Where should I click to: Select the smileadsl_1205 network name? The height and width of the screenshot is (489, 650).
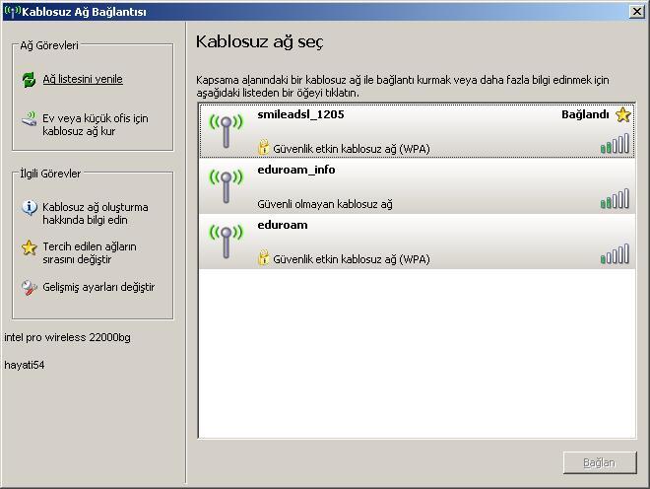[x=300, y=114]
